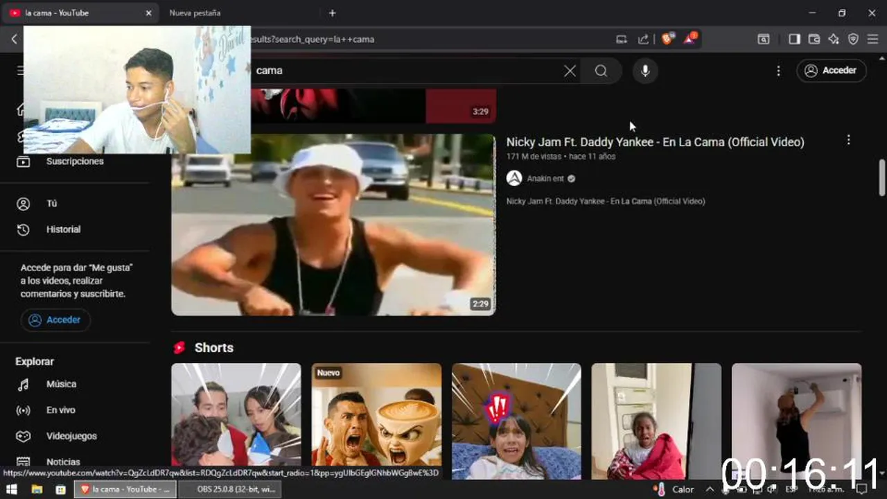Click the page vertical scrollbar thumb
Image resolution: width=887 pixels, height=499 pixels.
[x=882, y=177]
